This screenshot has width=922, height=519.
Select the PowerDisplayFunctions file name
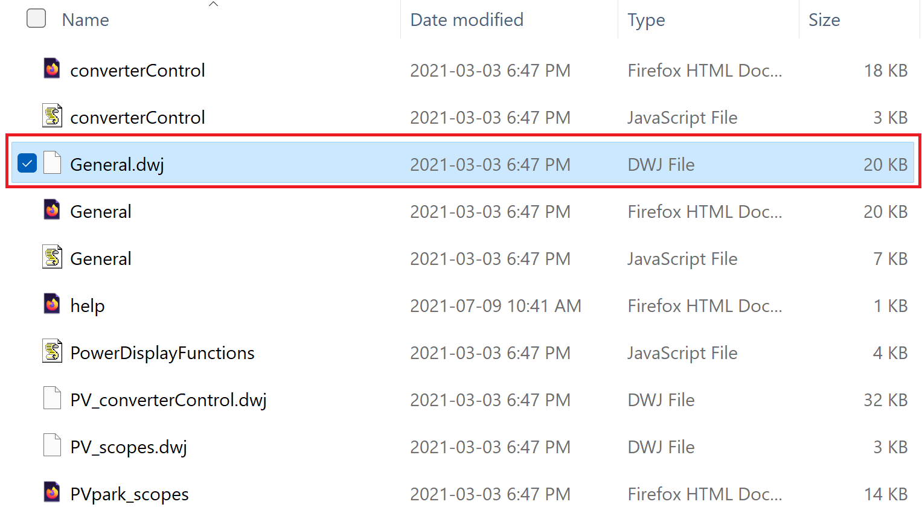[162, 353]
